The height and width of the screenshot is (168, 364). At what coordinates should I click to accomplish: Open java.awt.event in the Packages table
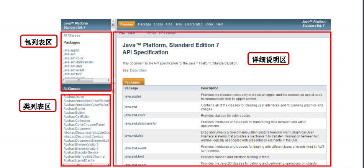[135, 148]
